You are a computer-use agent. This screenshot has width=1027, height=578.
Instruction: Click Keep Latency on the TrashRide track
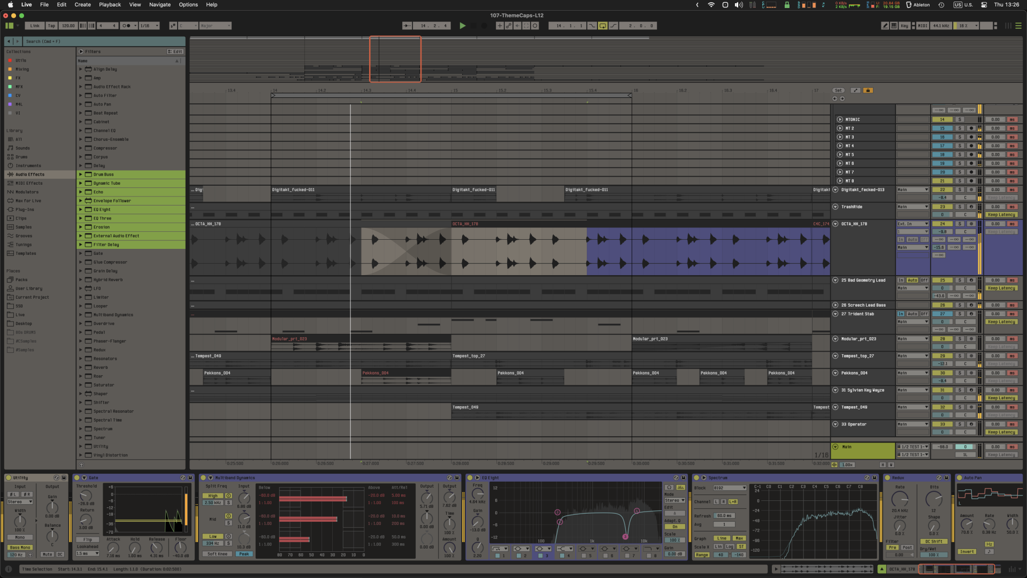tap(1002, 215)
